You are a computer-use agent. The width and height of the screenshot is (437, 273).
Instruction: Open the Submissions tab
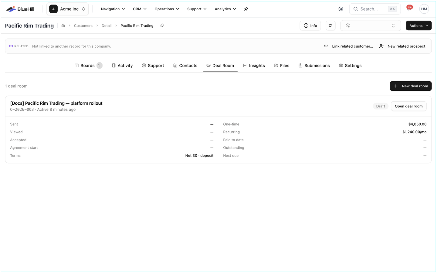click(x=314, y=66)
